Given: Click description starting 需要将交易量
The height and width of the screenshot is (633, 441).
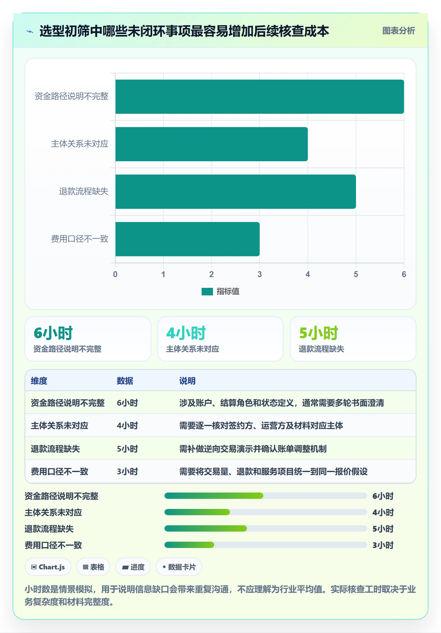Looking at the screenshot, I should [273, 471].
